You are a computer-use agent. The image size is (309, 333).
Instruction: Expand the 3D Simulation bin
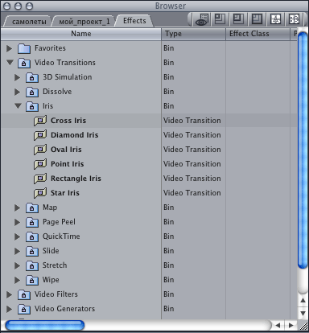pos(18,77)
